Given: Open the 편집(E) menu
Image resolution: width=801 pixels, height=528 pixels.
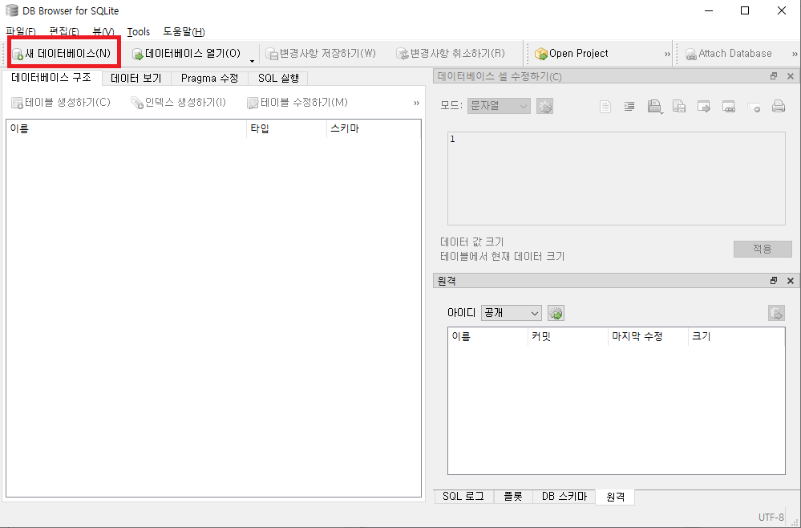Looking at the screenshot, I should tap(64, 31).
